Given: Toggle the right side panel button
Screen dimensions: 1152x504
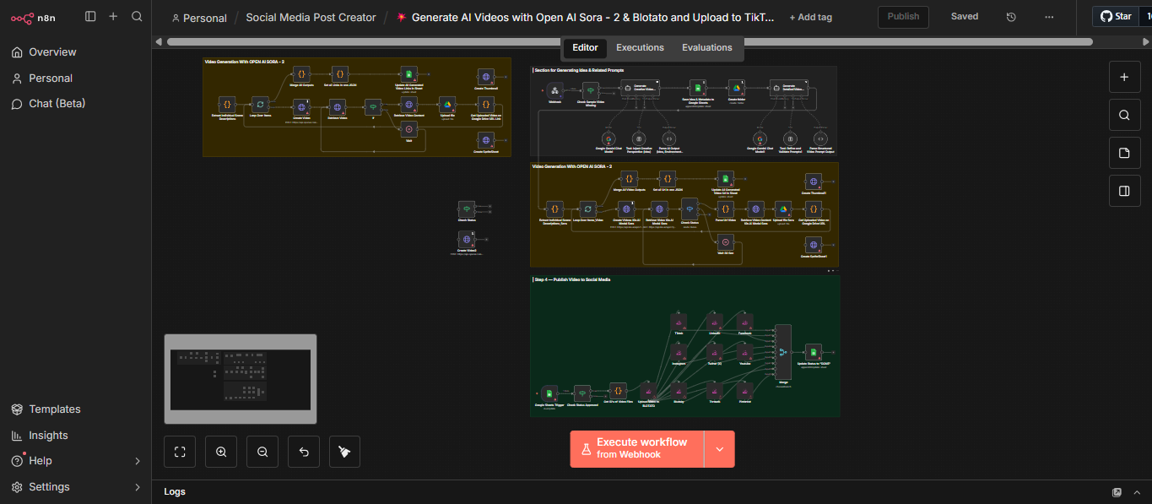Looking at the screenshot, I should (1123, 191).
